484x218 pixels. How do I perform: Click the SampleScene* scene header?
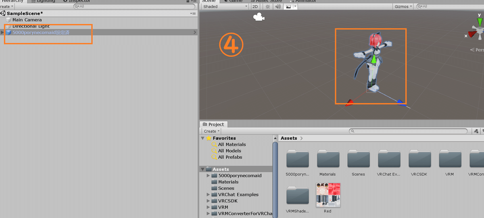tap(25, 13)
